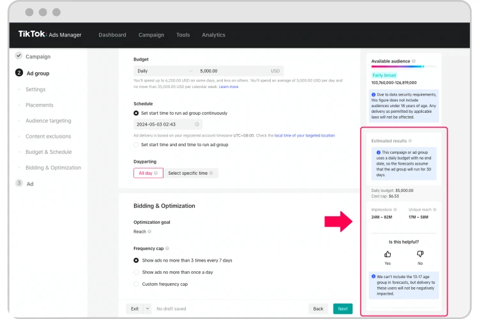The image size is (479, 319).
Task: Click the impressions estimate 24M – 82M
Action: point(381,217)
